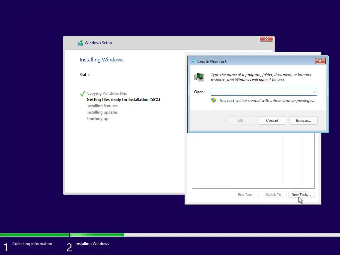The height and width of the screenshot is (255, 340).
Task: Open the Browse... file picker
Action: (303, 120)
